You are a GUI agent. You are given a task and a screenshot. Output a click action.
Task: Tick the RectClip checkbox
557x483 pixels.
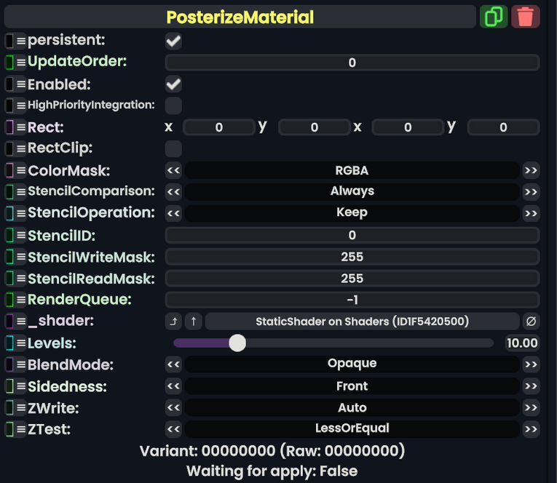click(x=173, y=149)
